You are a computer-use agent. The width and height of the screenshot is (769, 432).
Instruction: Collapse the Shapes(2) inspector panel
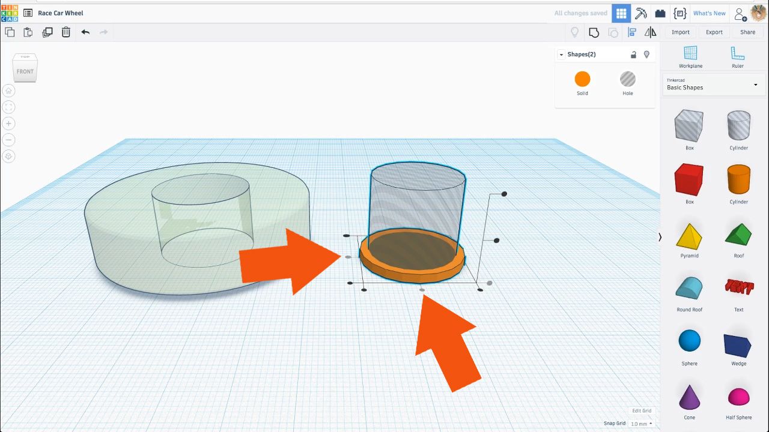tap(561, 55)
